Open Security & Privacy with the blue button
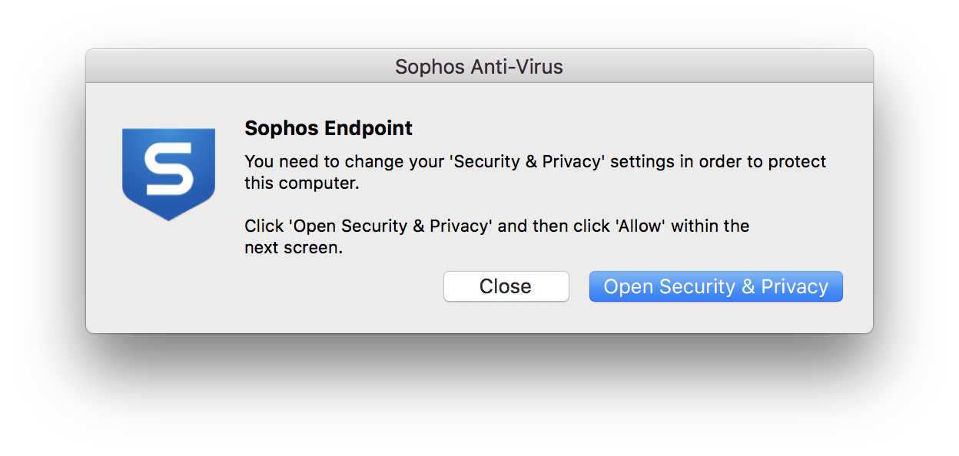Viewport: 959px width, 456px height. click(x=716, y=286)
